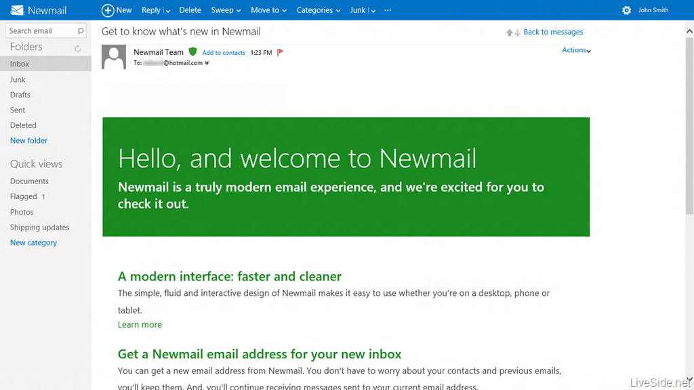
Task: Open the Categories menu
Action: [318, 10]
